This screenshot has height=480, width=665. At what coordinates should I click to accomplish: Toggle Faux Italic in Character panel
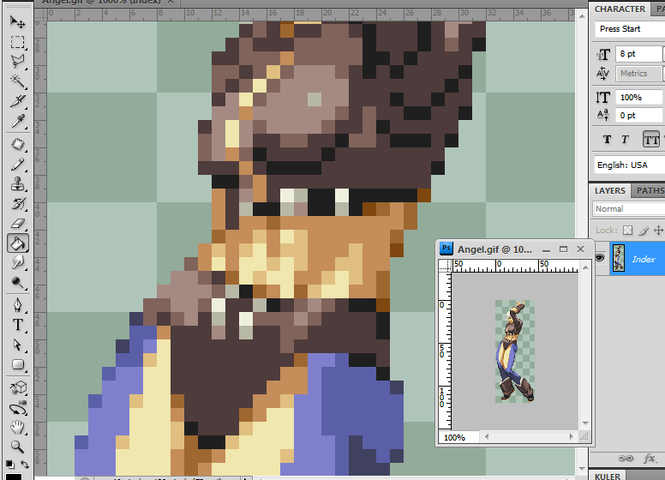point(625,140)
